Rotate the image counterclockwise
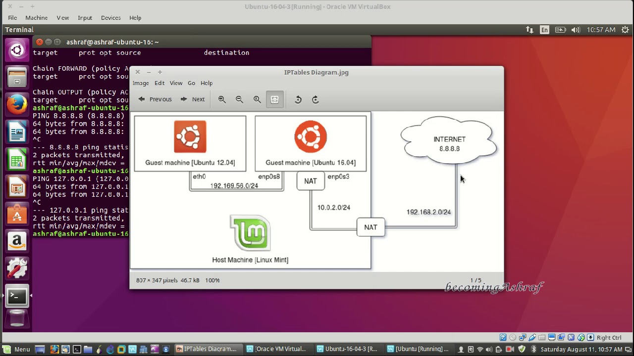 (298, 99)
